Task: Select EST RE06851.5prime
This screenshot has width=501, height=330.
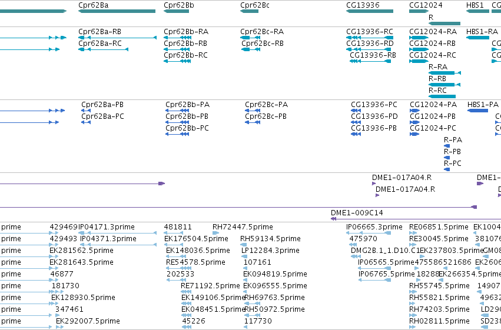Action: (x=439, y=227)
